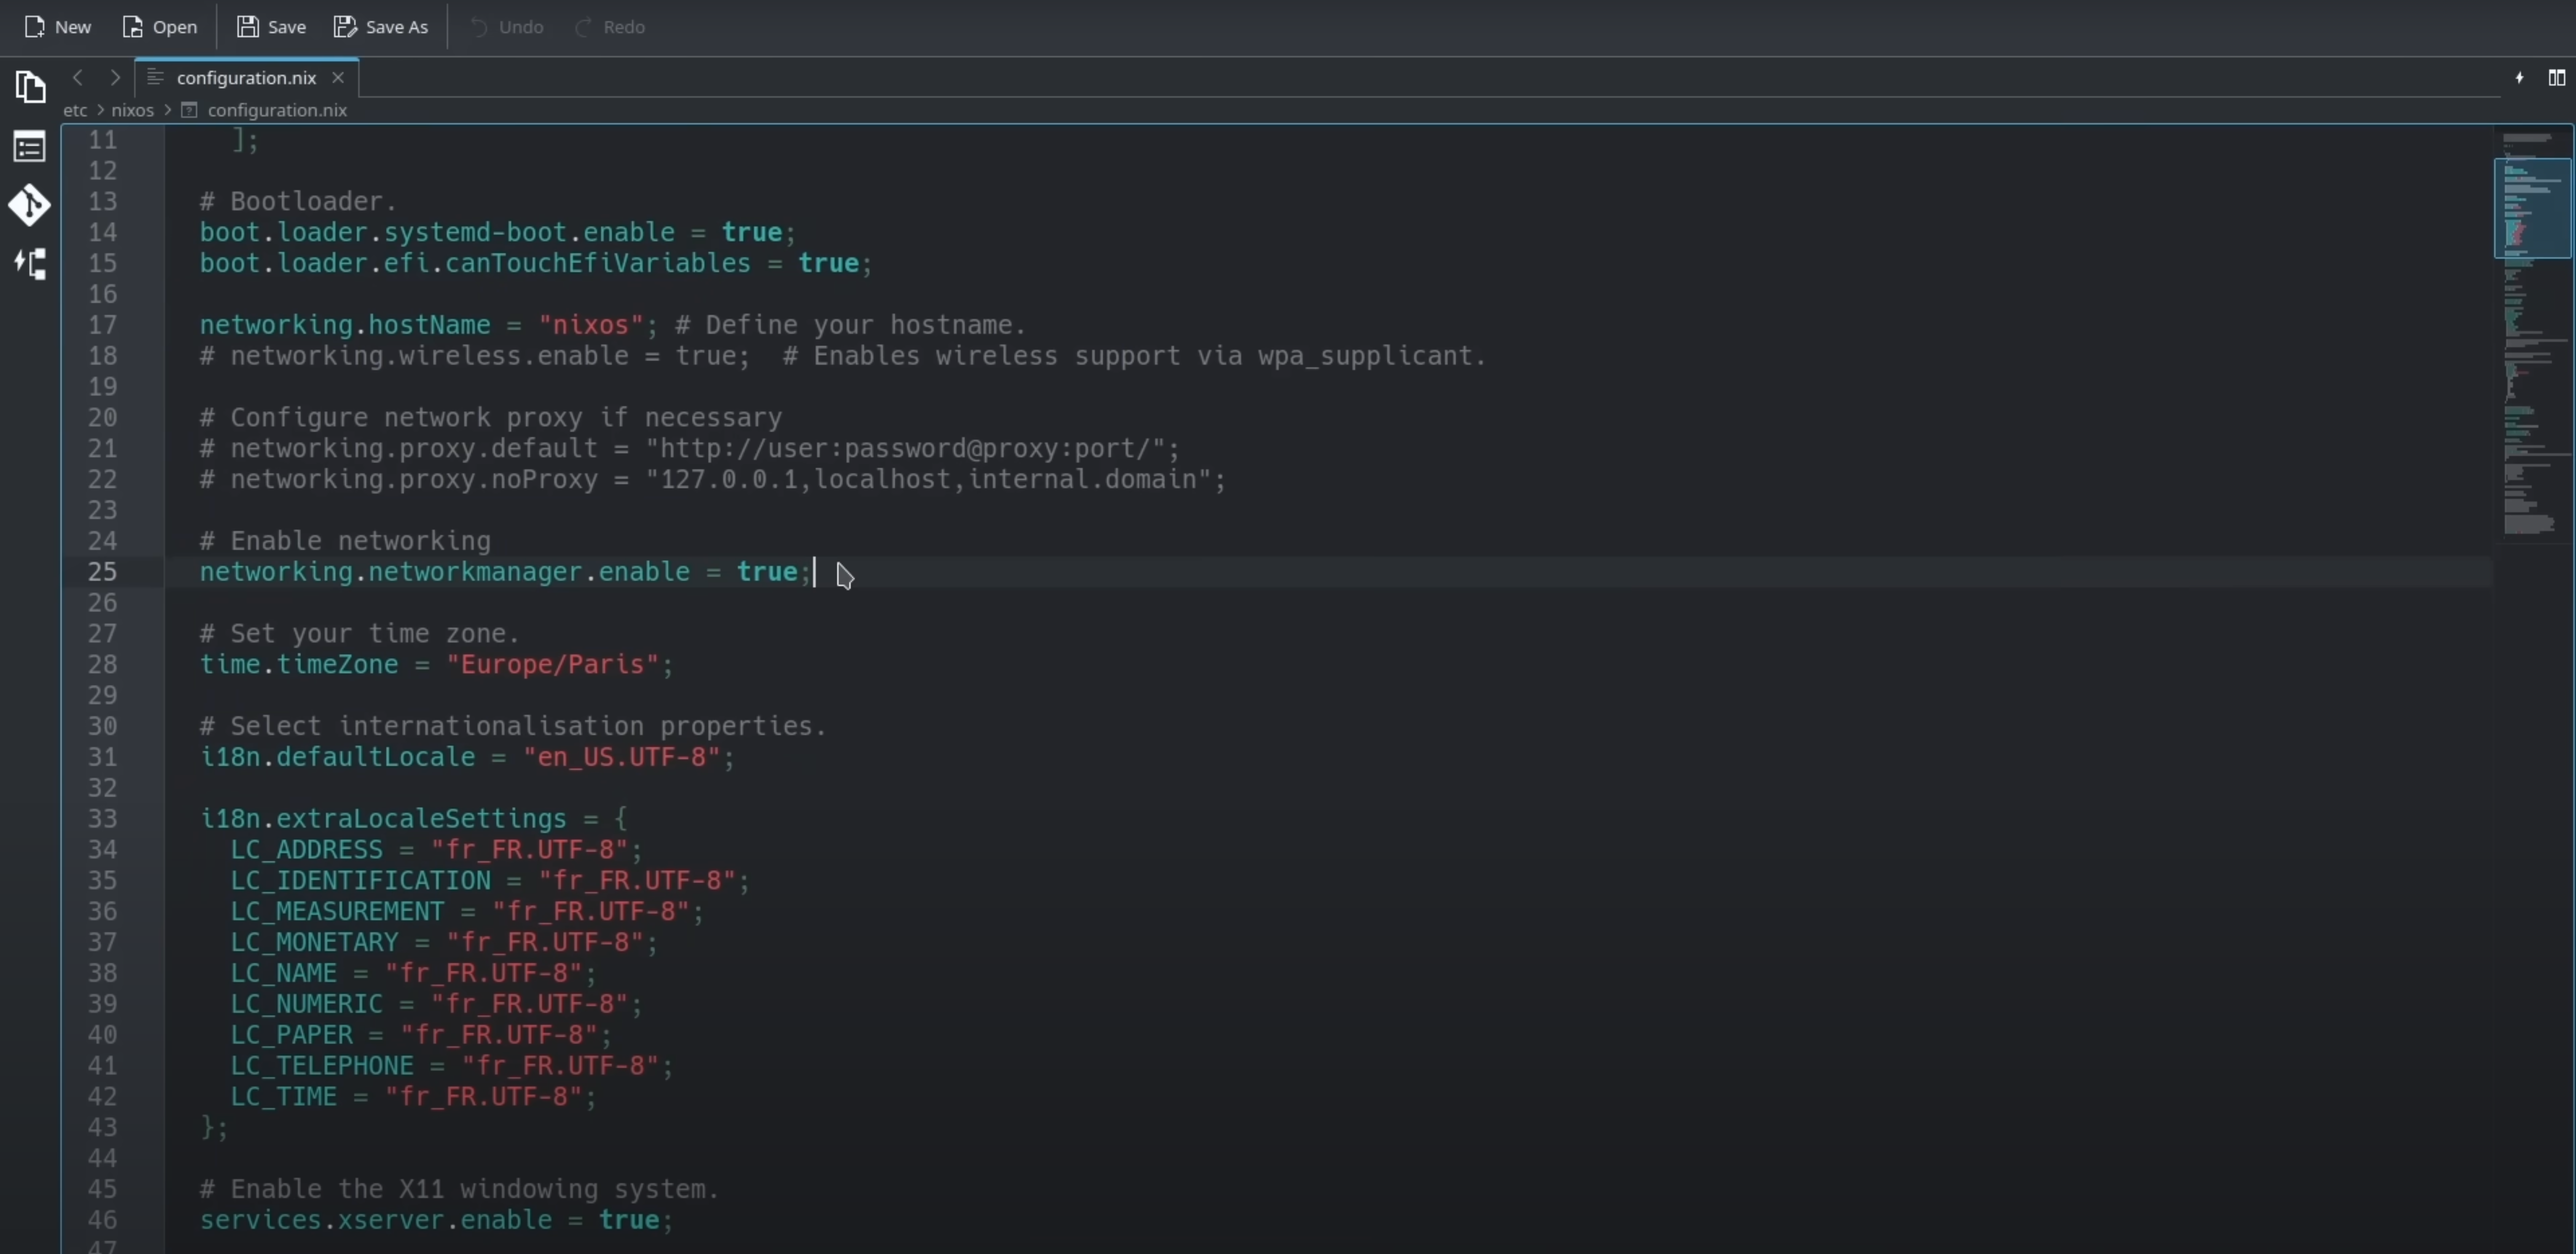
Task: Click the quick open icon at top right
Action: click(2520, 77)
